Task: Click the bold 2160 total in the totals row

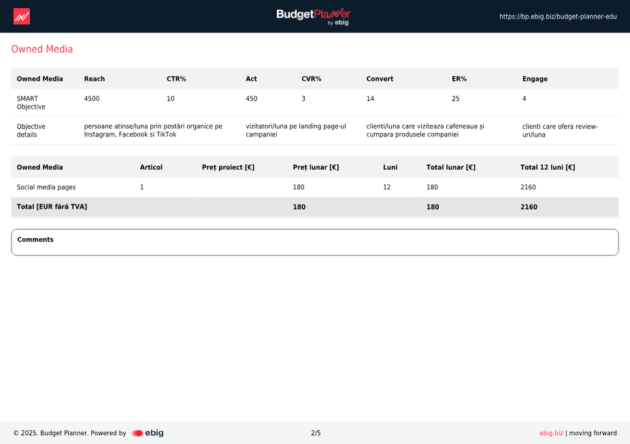Action: click(x=529, y=207)
